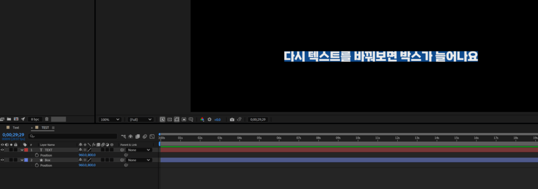Open the (Full) resolution dropdown
The width and height of the screenshot is (538, 189).
[140, 119]
